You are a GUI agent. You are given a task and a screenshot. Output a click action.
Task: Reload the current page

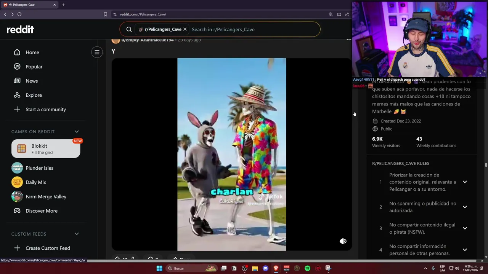click(19, 14)
